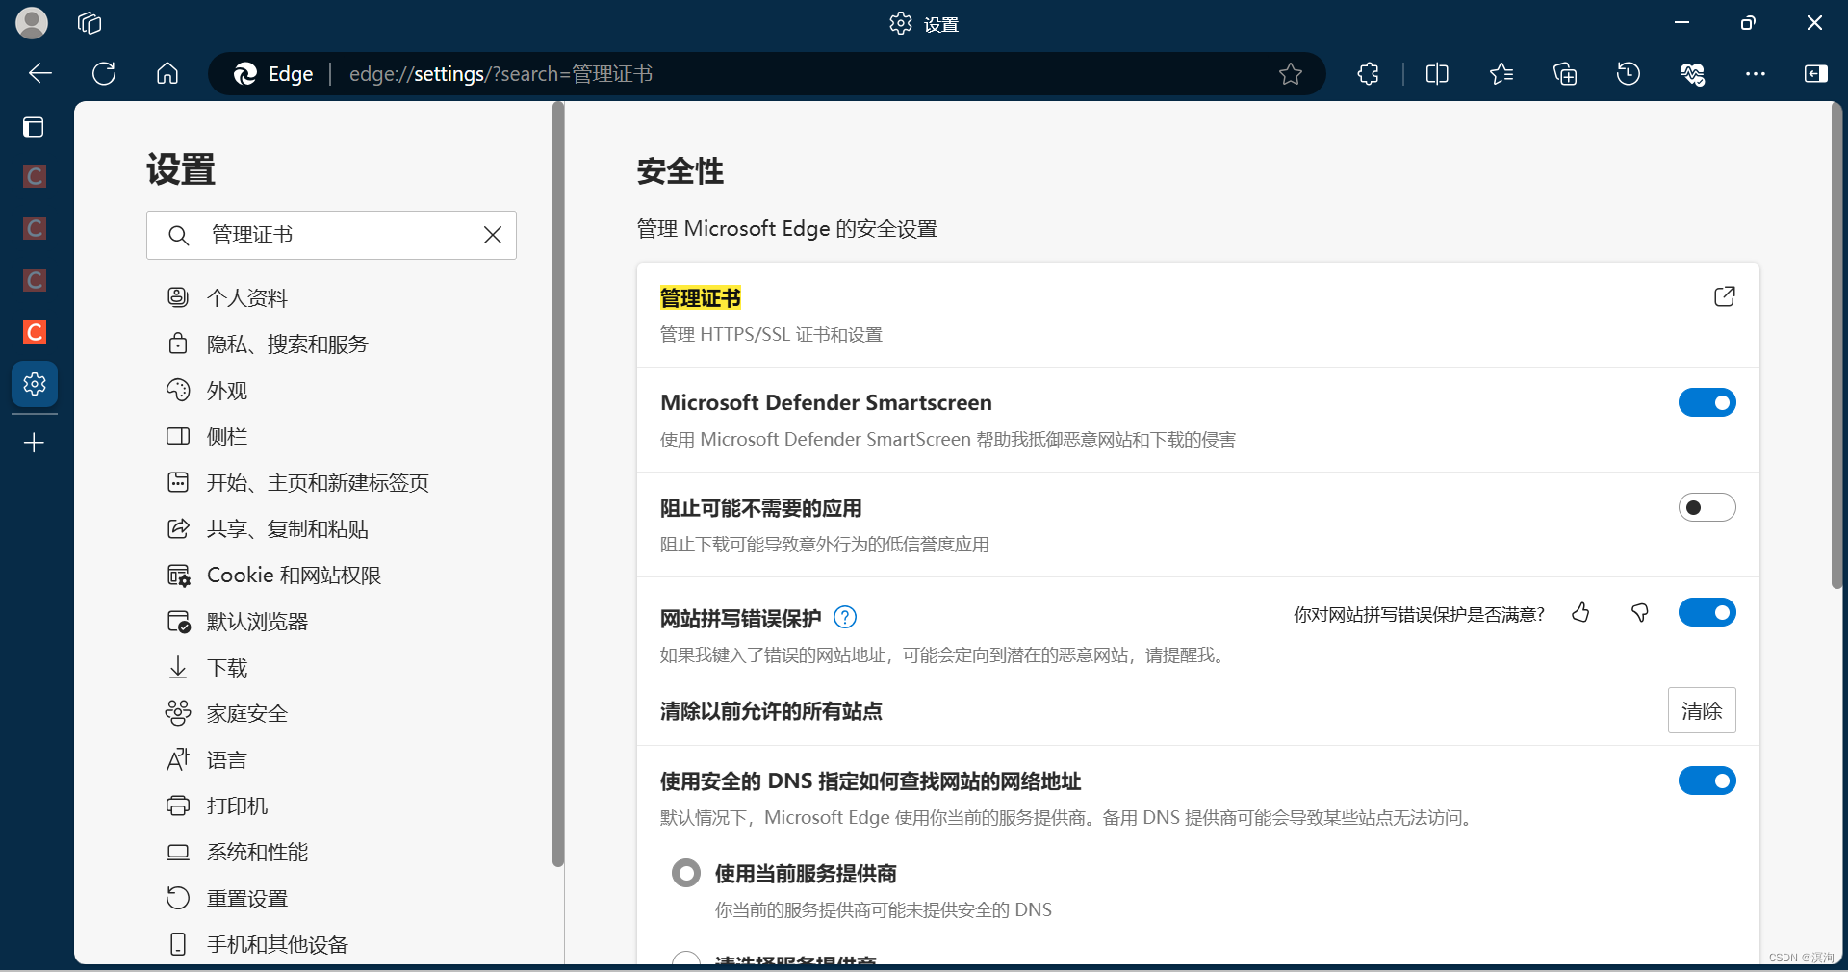This screenshot has height=972, width=1848.
Task: Open the tab actions menu icon
Action: (x=34, y=127)
